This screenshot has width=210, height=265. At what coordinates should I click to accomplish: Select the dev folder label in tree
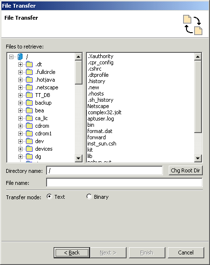click(x=39, y=141)
